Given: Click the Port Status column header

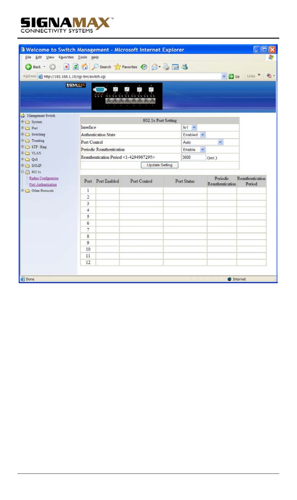Looking at the screenshot, I should (x=185, y=181).
